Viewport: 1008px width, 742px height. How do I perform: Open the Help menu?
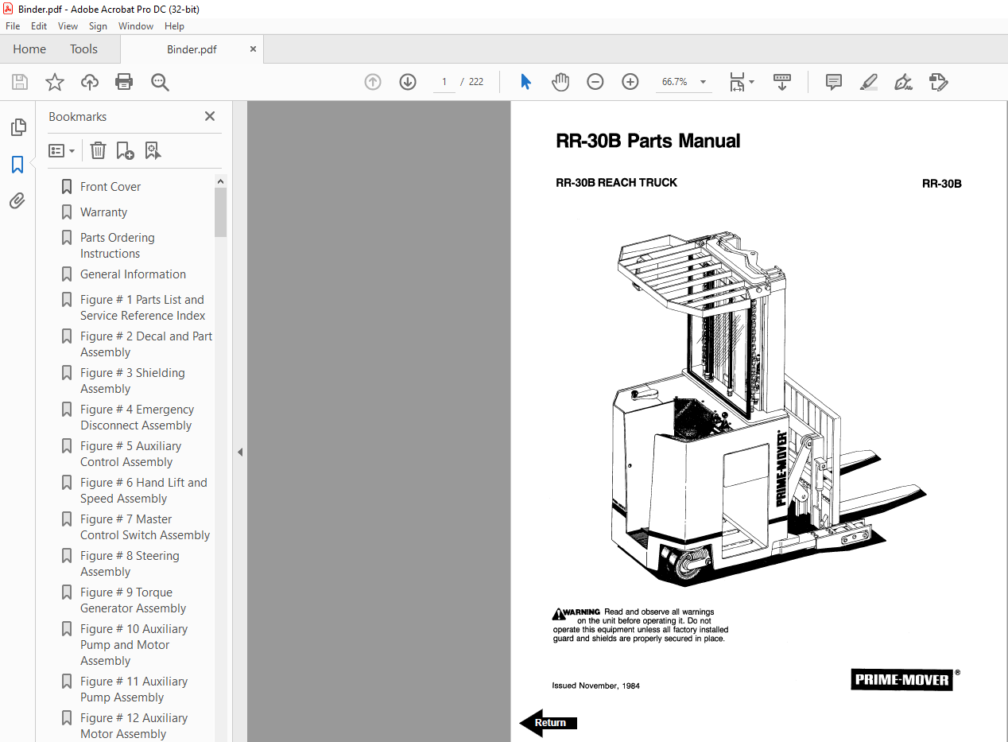[174, 26]
